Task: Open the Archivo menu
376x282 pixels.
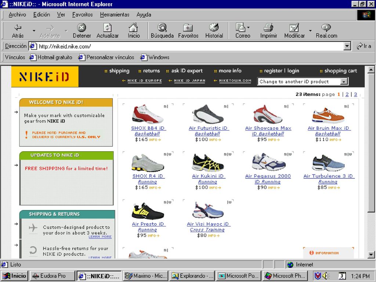Action: [17, 15]
